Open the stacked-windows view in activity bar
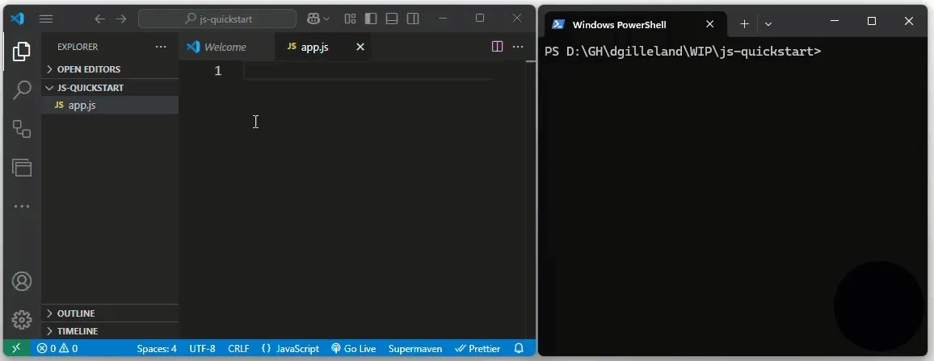This screenshot has width=934, height=361. click(x=22, y=168)
